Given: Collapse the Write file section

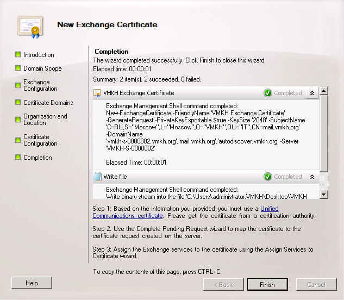Looking at the screenshot, I should (312, 177).
